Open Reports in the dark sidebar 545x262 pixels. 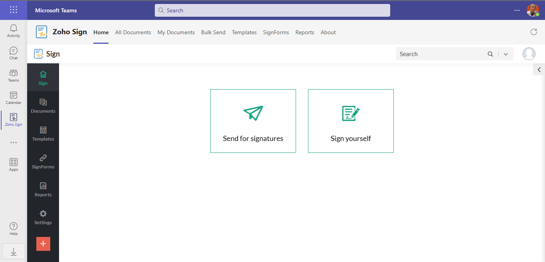pos(43,189)
